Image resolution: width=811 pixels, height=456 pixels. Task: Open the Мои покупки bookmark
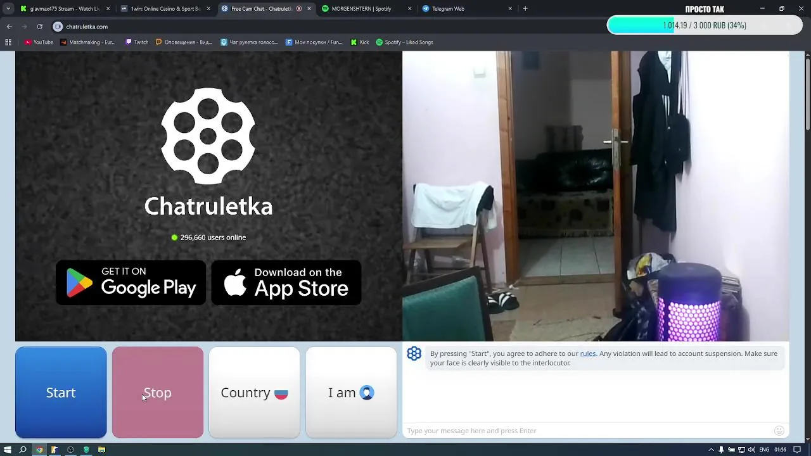coord(314,42)
